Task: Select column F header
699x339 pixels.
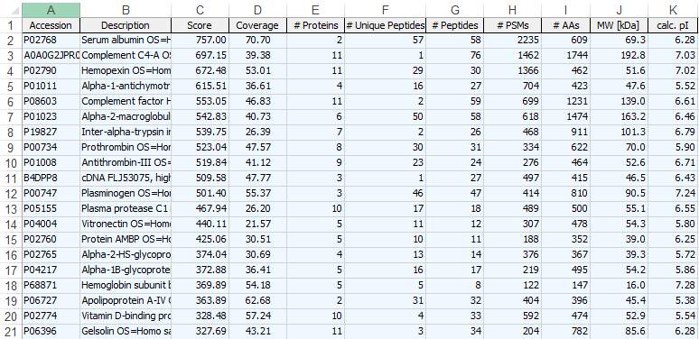Action: click(385, 10)
